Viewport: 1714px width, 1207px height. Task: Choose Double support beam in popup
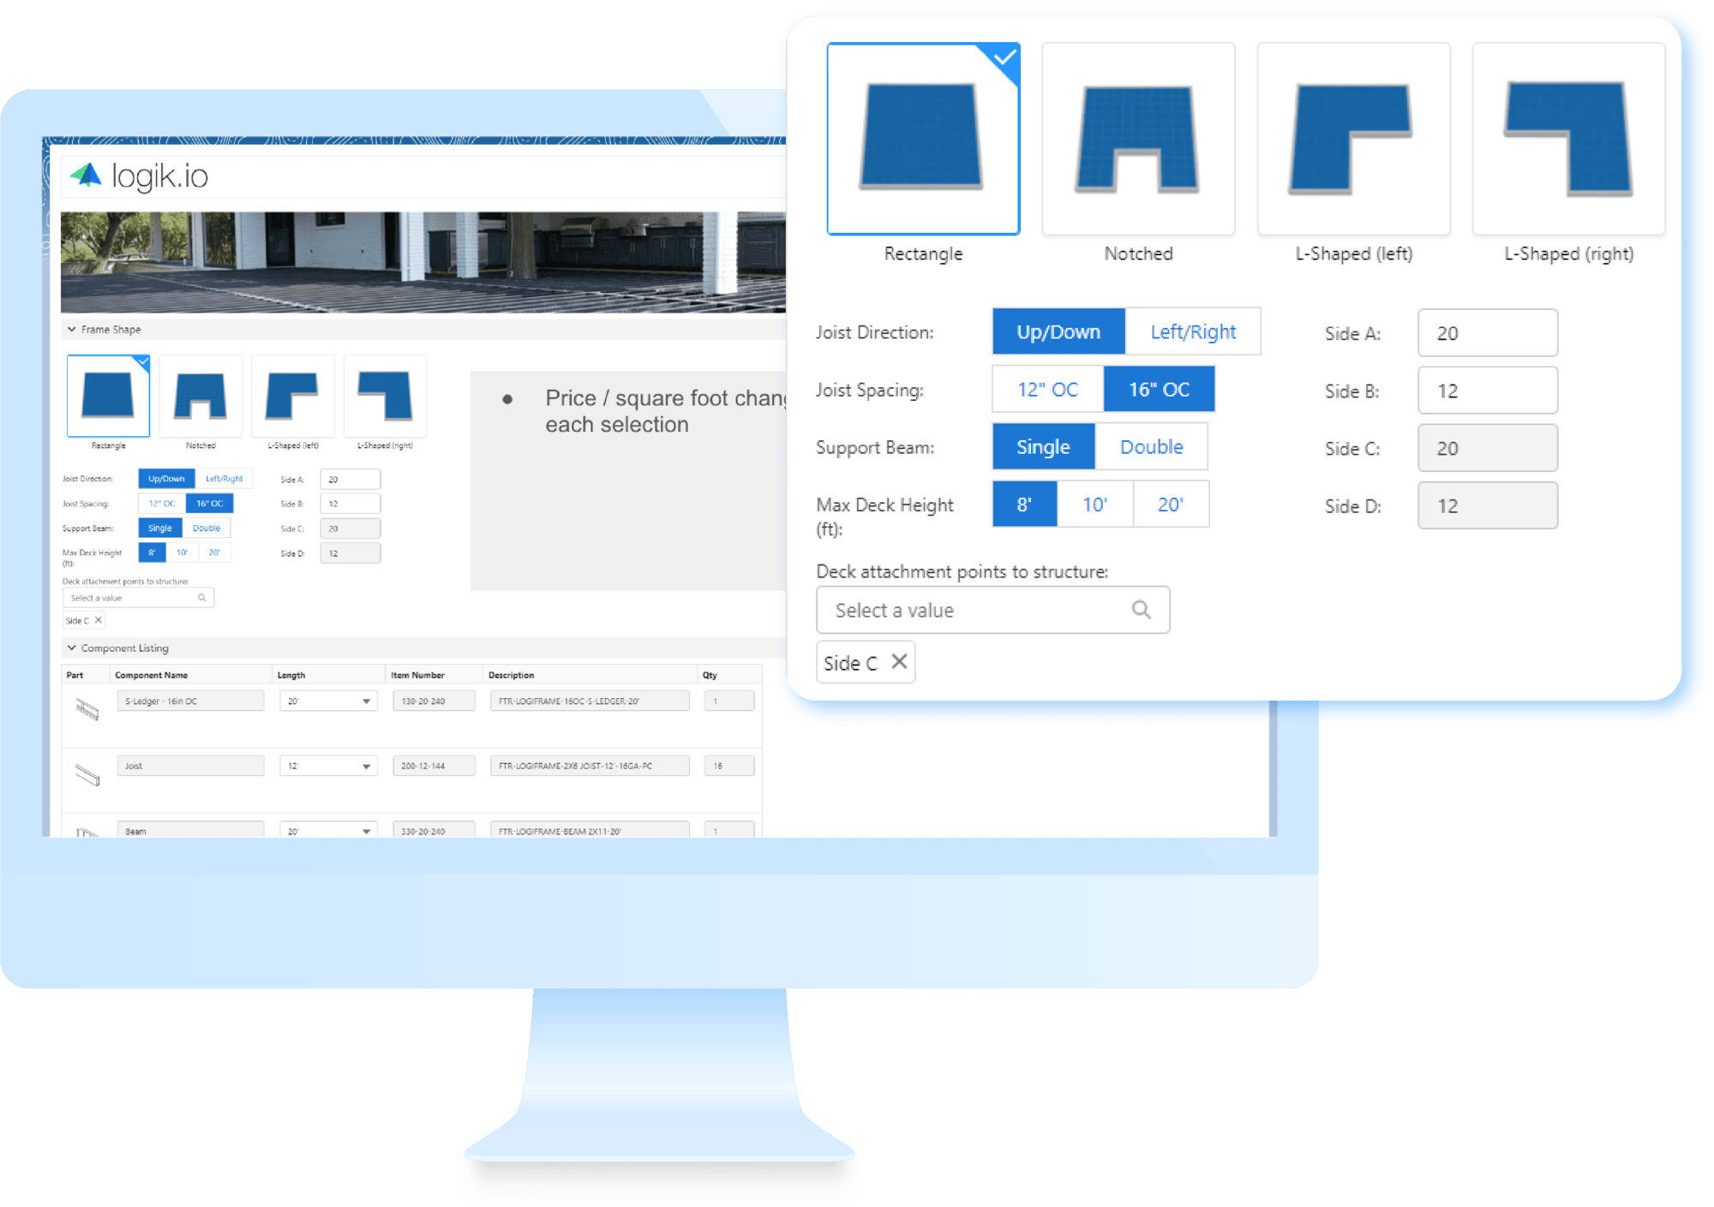[x=1151, y=446]
